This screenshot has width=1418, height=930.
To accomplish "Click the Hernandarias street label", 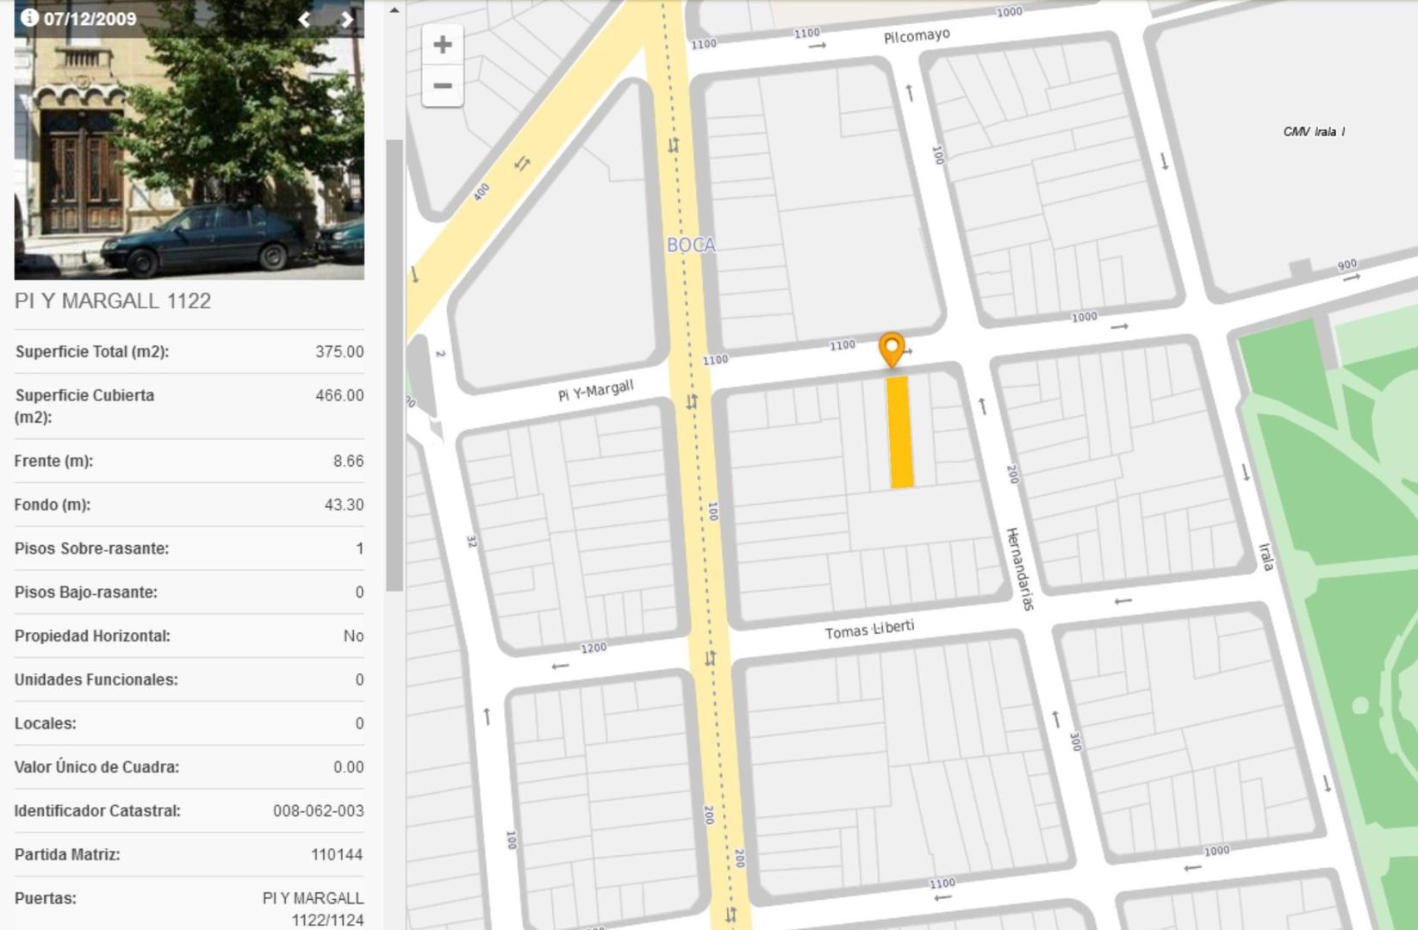I will coord(1019,568).
